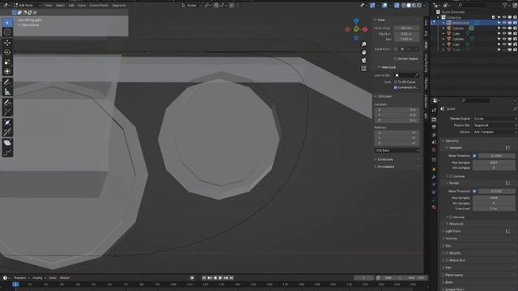Toggle viewport overlays button
The width and height of the screenshot is (518, 291).
tap(384, 6)
